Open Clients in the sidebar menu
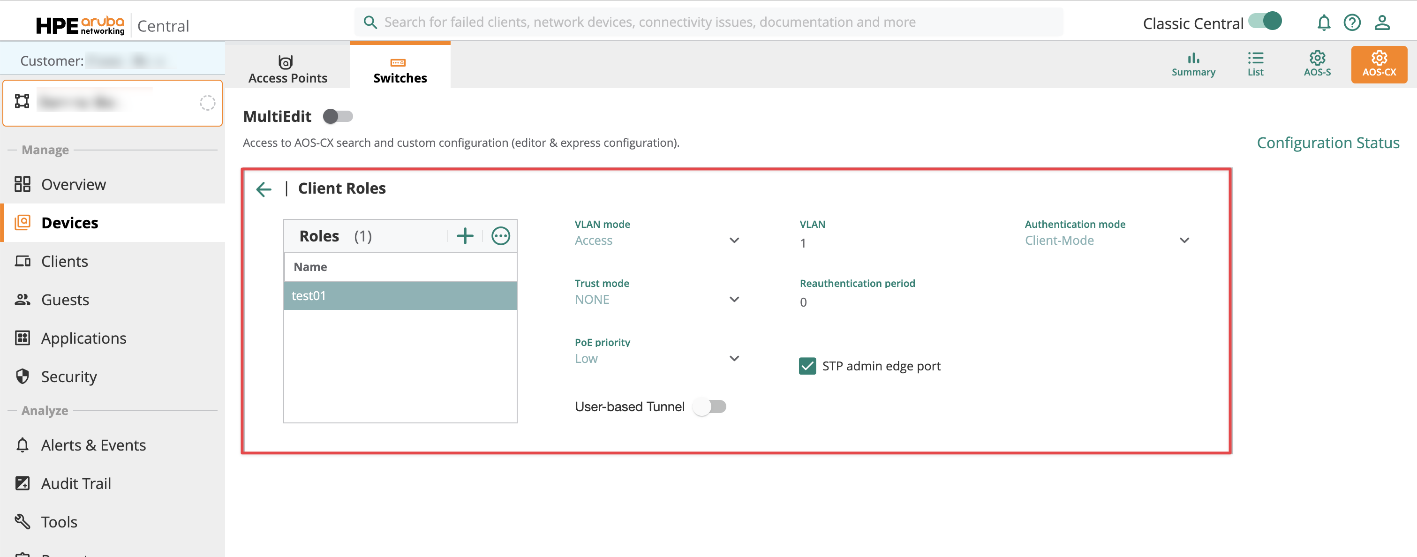 coord(64,261)
